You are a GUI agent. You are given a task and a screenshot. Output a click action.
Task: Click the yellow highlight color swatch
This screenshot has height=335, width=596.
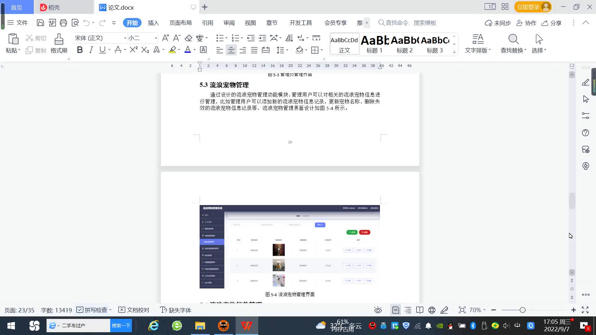point(172,50)
